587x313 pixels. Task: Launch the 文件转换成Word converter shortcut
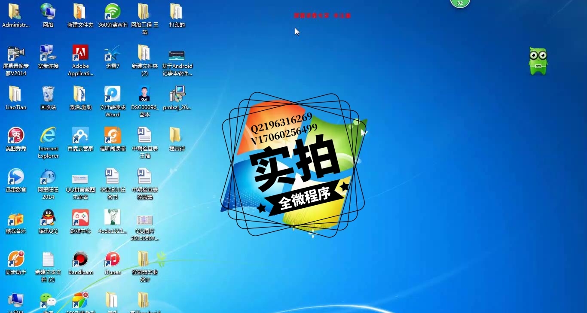pyautogui.click(x=113, y=102)
